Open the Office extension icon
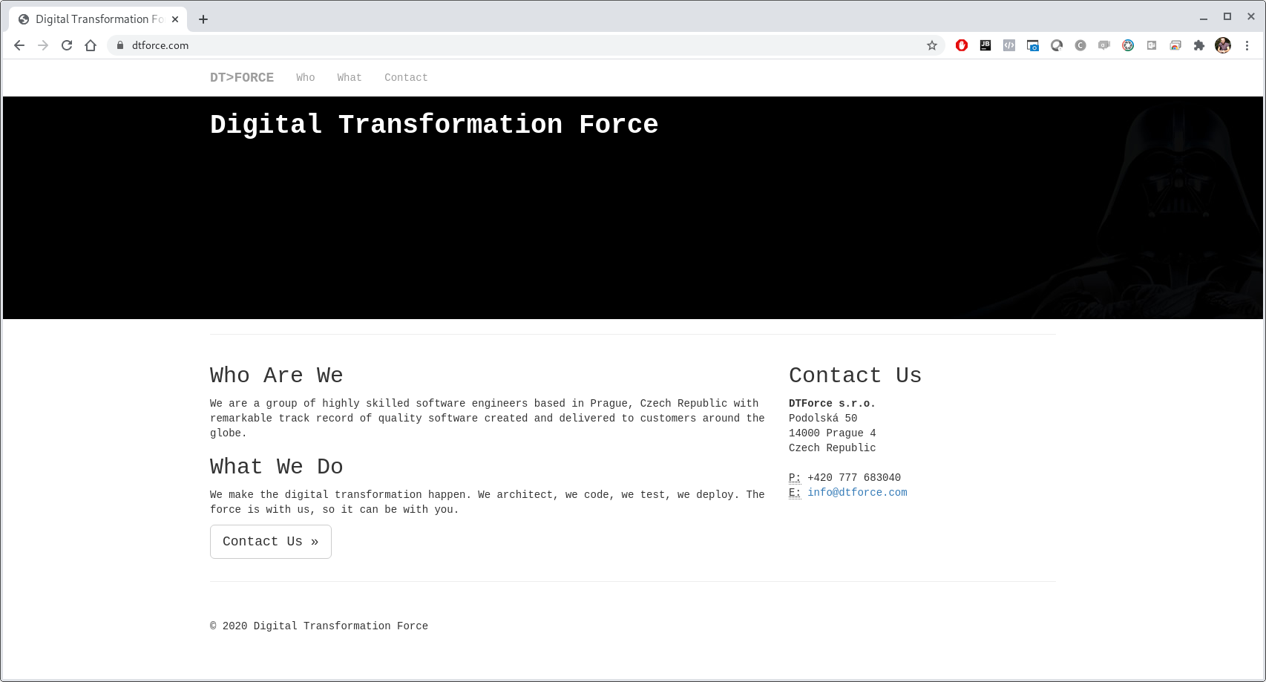 click(1152, 45)
